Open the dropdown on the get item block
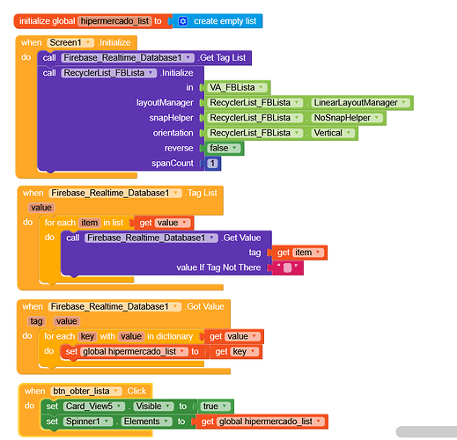This screenshot has height=440, width=457. point(308,253)
